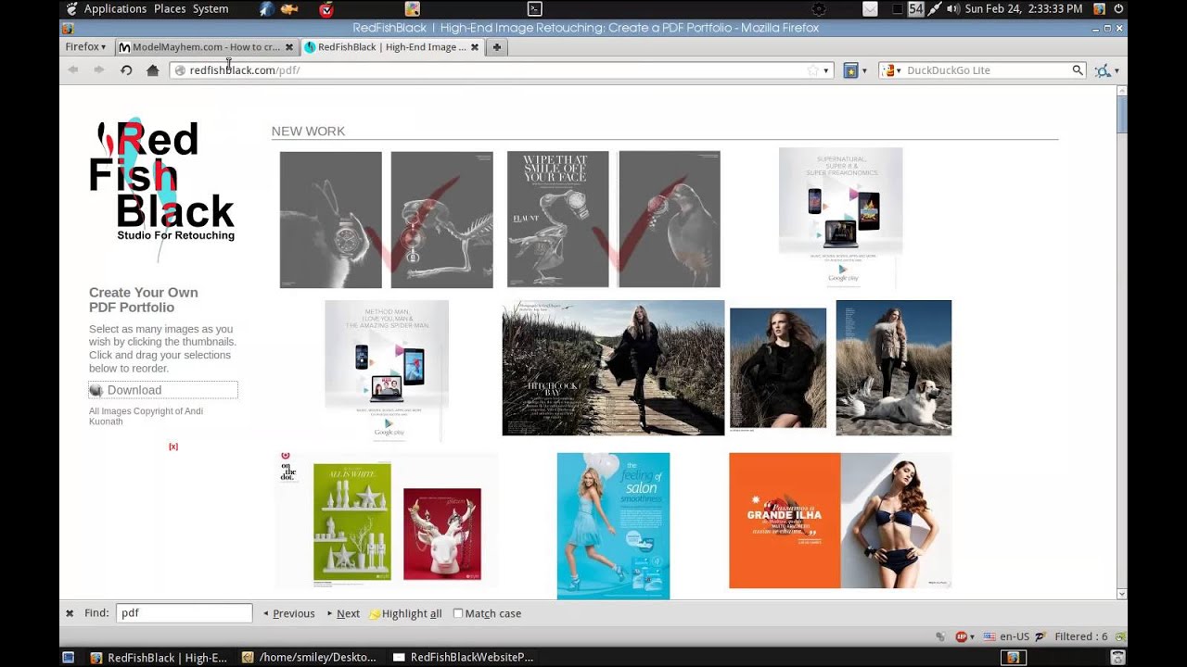Select the blue salon smoothness thumbnail
This screenshot has height=667, width=1187.
click(x=613, y=526)
